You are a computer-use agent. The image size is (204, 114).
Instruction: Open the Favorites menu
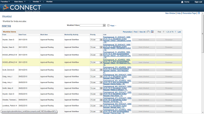coord(5,2)
